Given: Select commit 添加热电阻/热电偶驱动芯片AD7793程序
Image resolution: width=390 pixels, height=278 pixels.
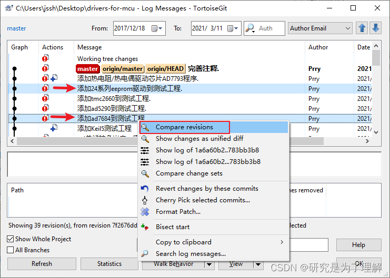Looking at the screenshot, I should [x=191, y=78].
